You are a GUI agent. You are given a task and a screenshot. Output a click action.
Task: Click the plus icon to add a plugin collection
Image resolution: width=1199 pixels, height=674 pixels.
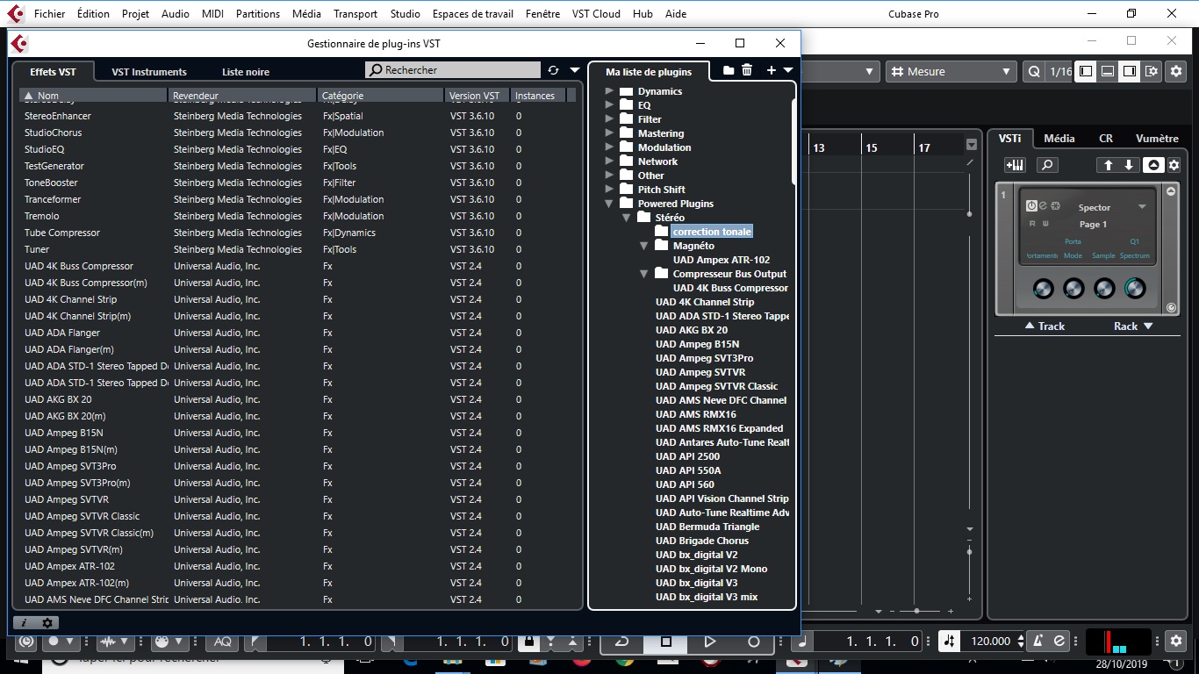point(771,71)
